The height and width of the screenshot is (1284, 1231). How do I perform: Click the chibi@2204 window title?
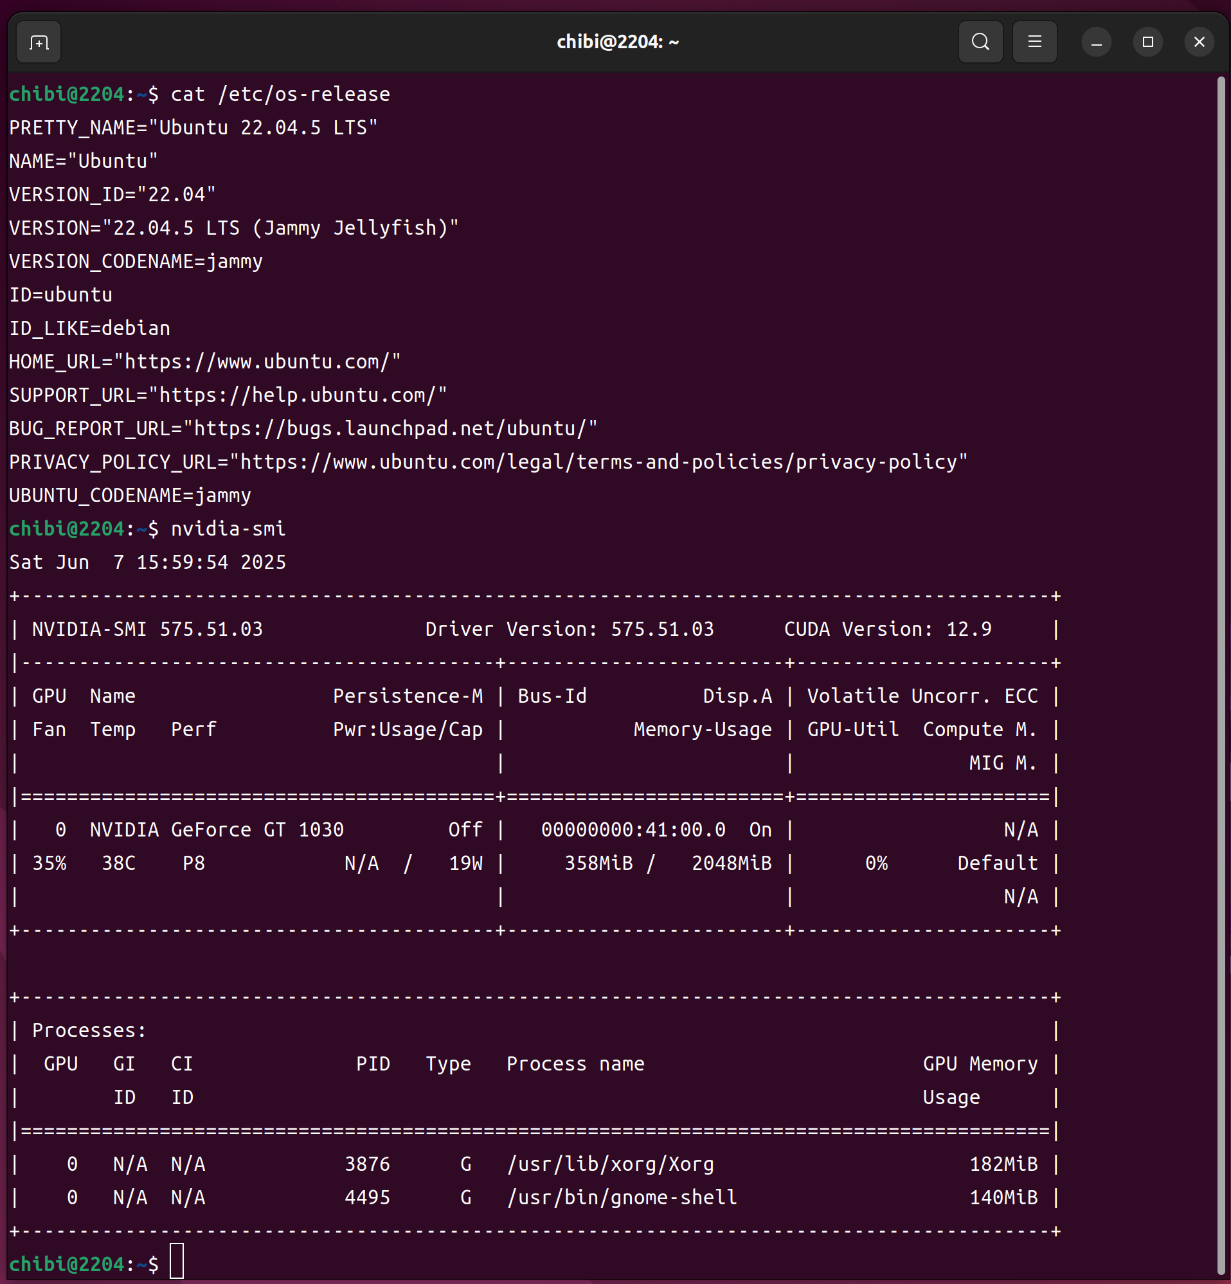[x=617, y=42]
